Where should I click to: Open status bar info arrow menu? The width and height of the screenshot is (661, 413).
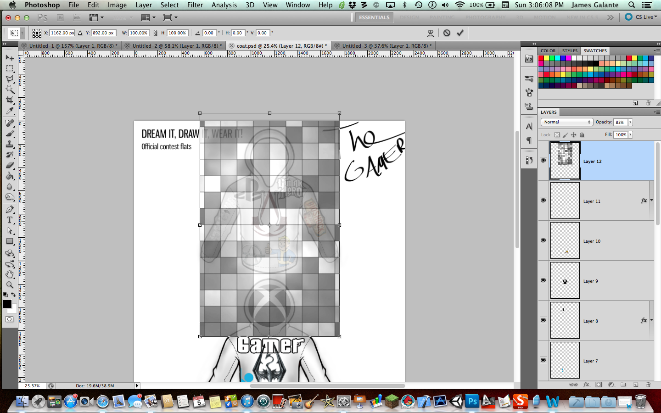pos(137,386)
